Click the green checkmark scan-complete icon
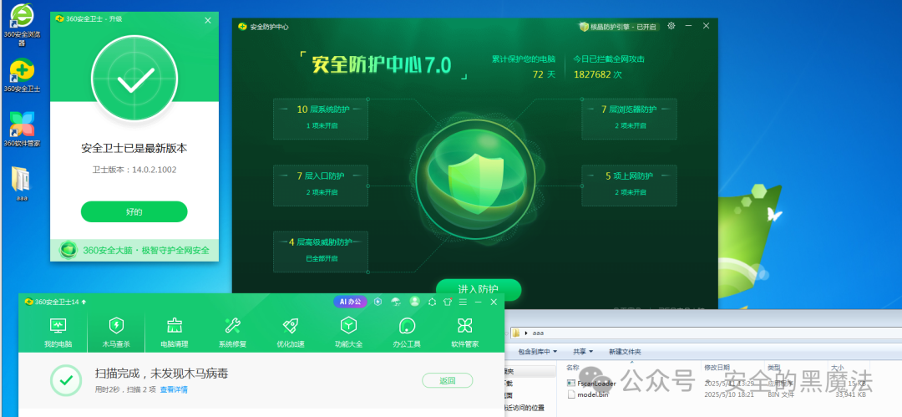902x417 pixels. [66, 380]
